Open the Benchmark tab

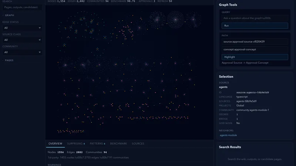tap(118, 143)
